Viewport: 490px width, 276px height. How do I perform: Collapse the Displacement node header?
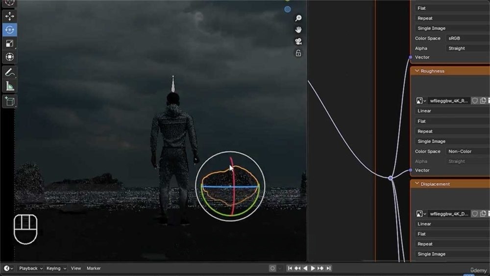(x=417, y=184)
